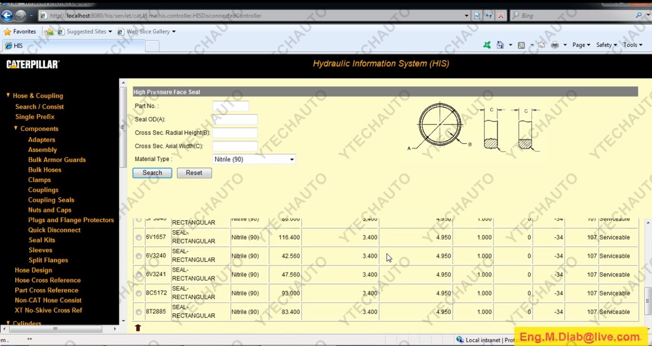The image size is (652, 346).
Task: Click the Home page icon
Action: (500, 45)
